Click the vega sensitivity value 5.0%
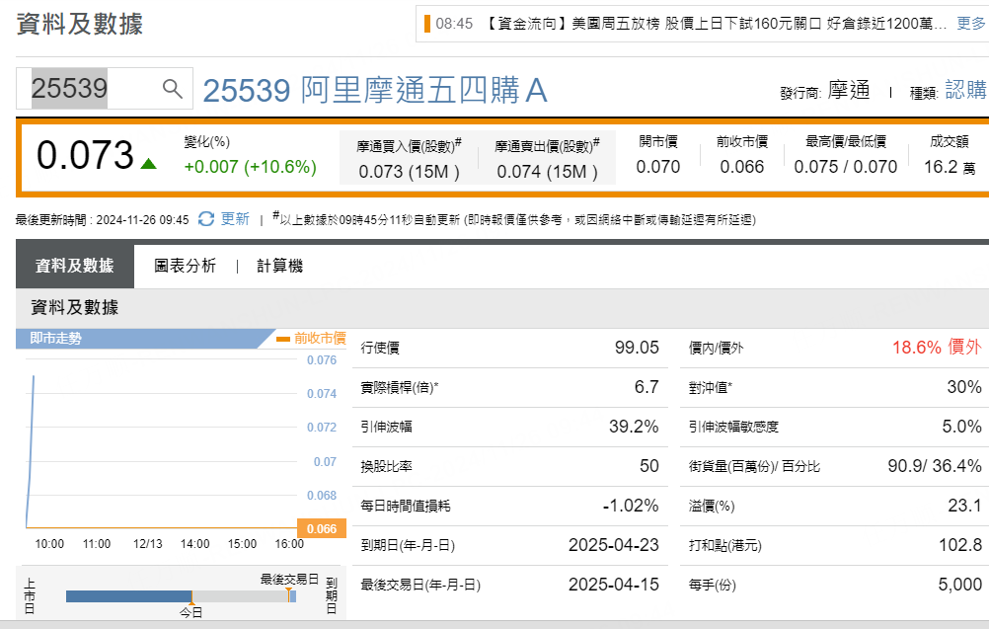The width and height of the screenshot is (989, 629). (x=961, y=427)
